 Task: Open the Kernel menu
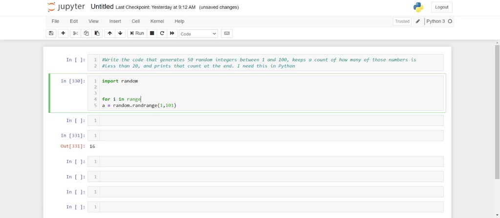click(x=157, y=21)
